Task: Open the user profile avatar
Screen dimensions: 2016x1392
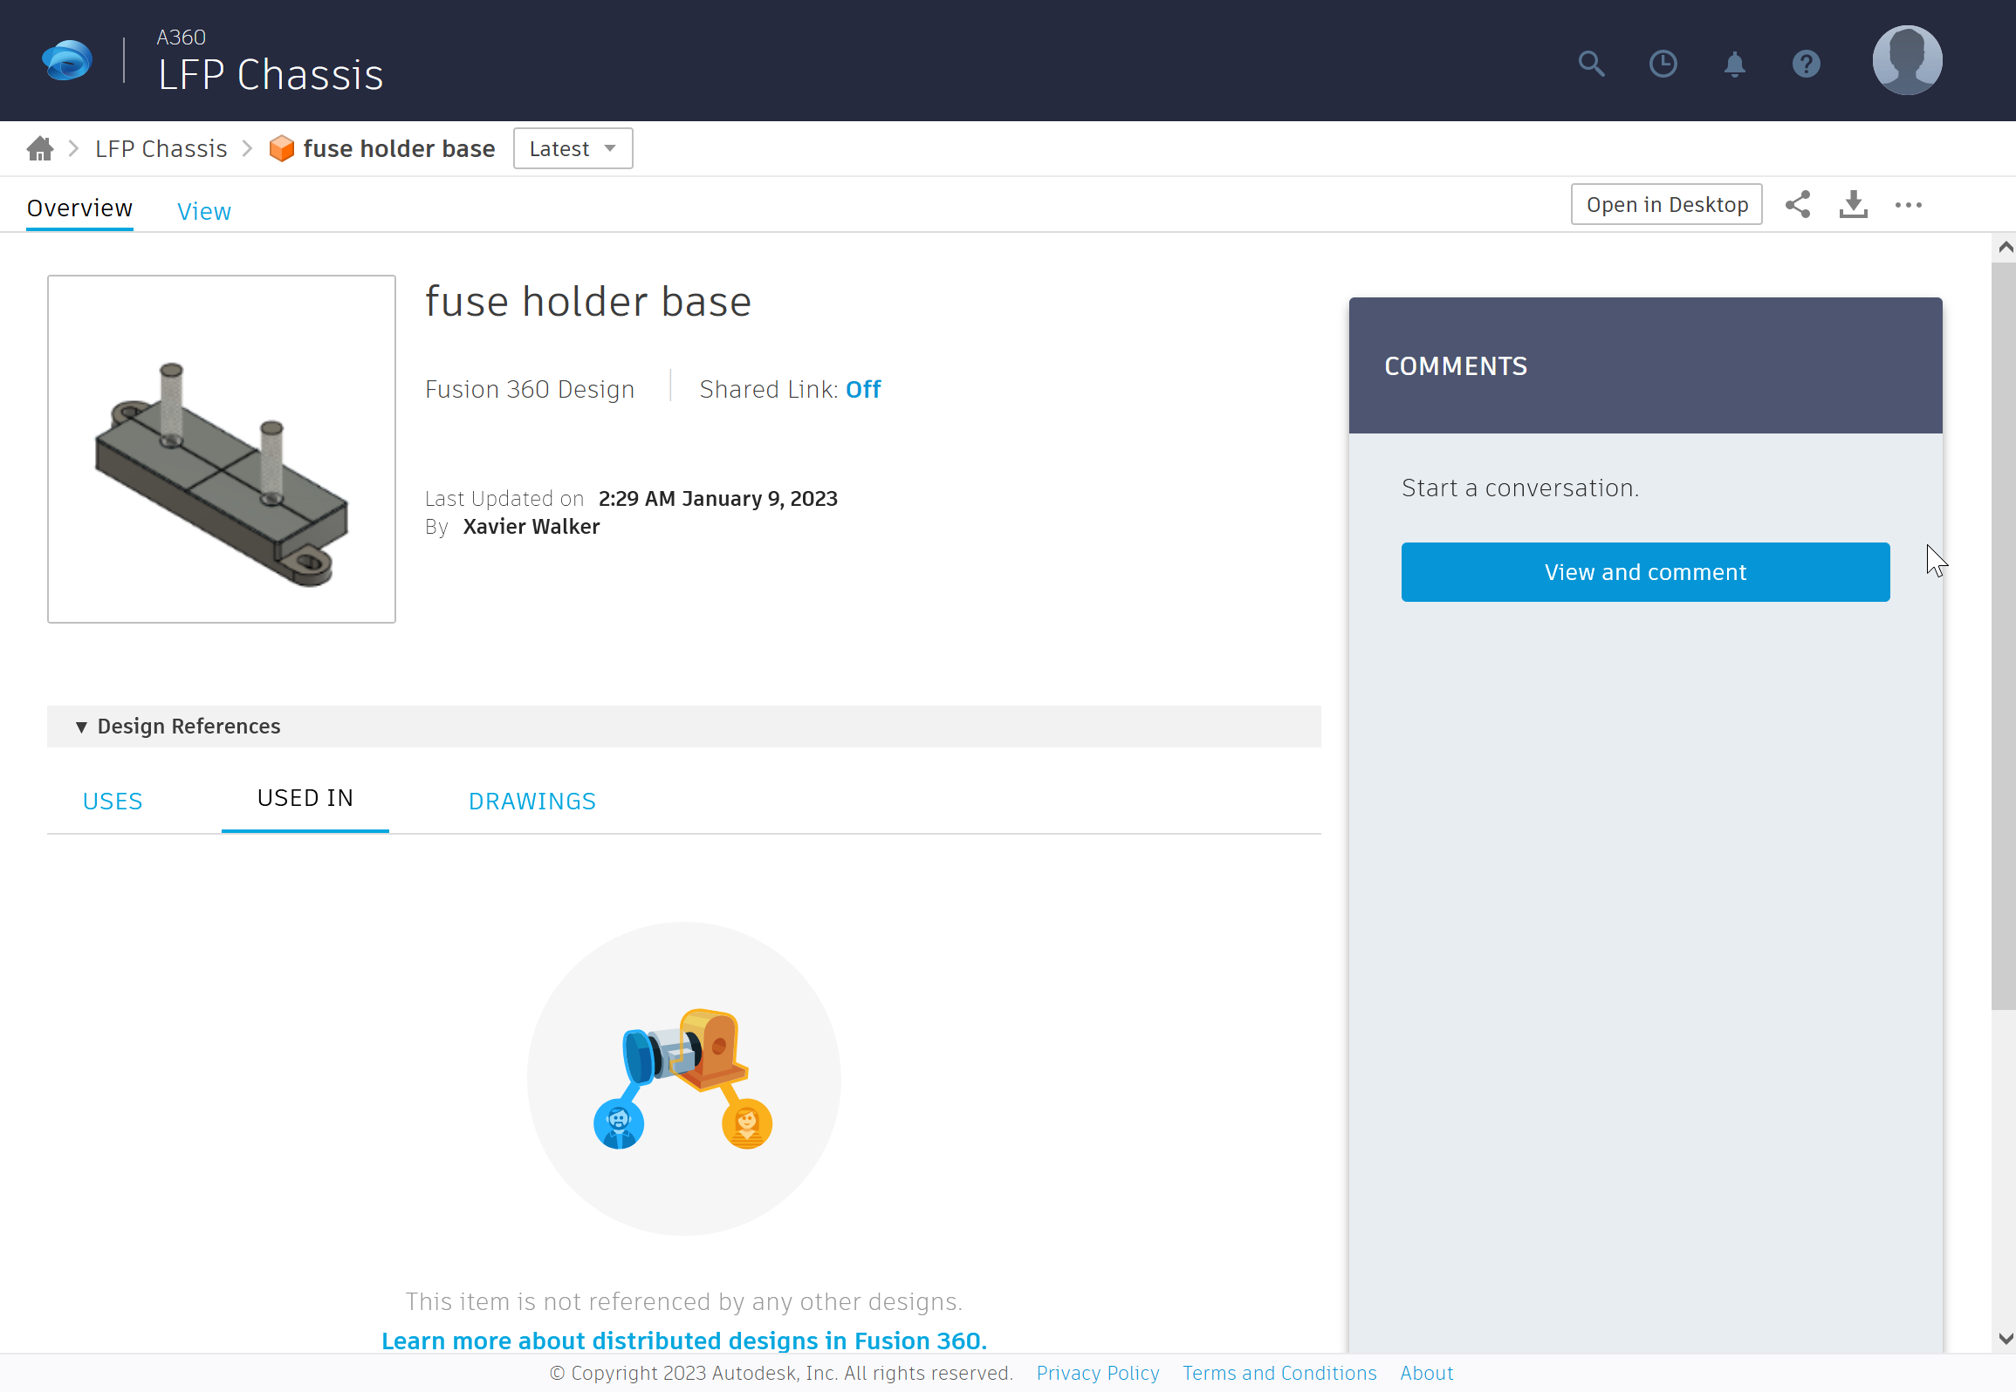Action: (1906, 59)
